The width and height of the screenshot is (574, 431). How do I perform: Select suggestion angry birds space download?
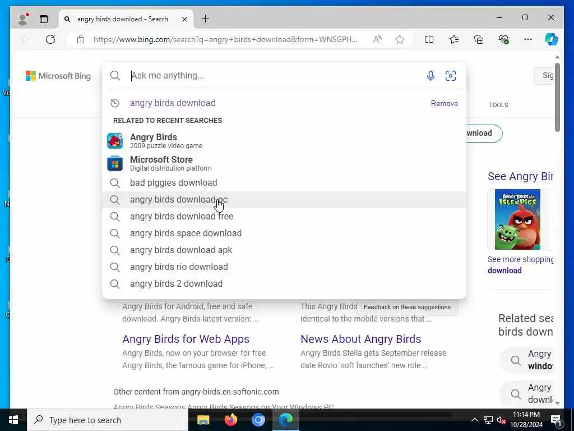point(284,233)
